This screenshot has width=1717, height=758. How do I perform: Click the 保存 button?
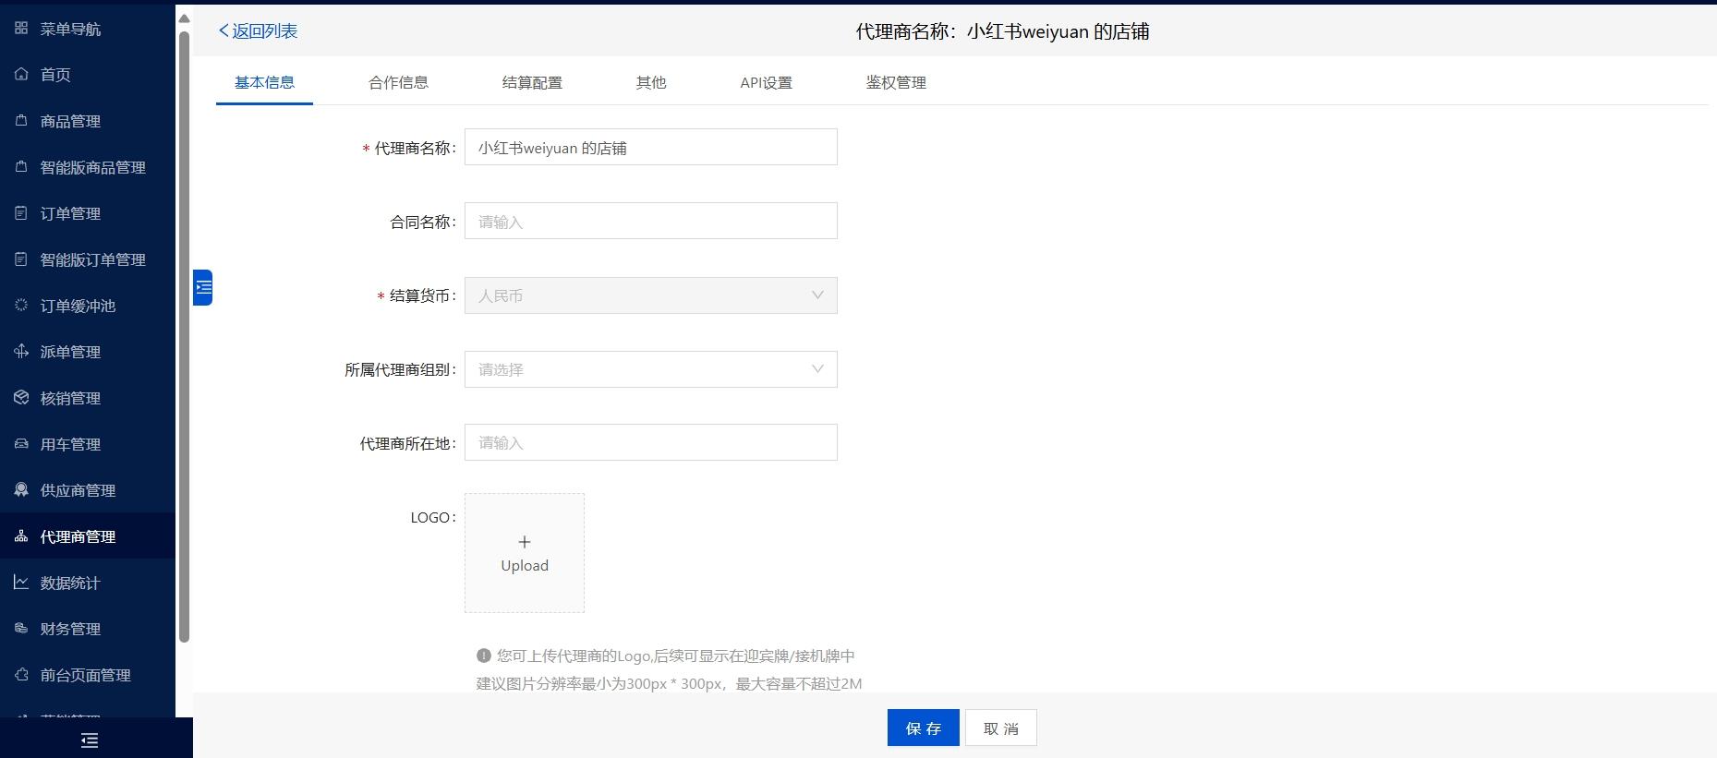pyautogui.click(x=924, y=728)
